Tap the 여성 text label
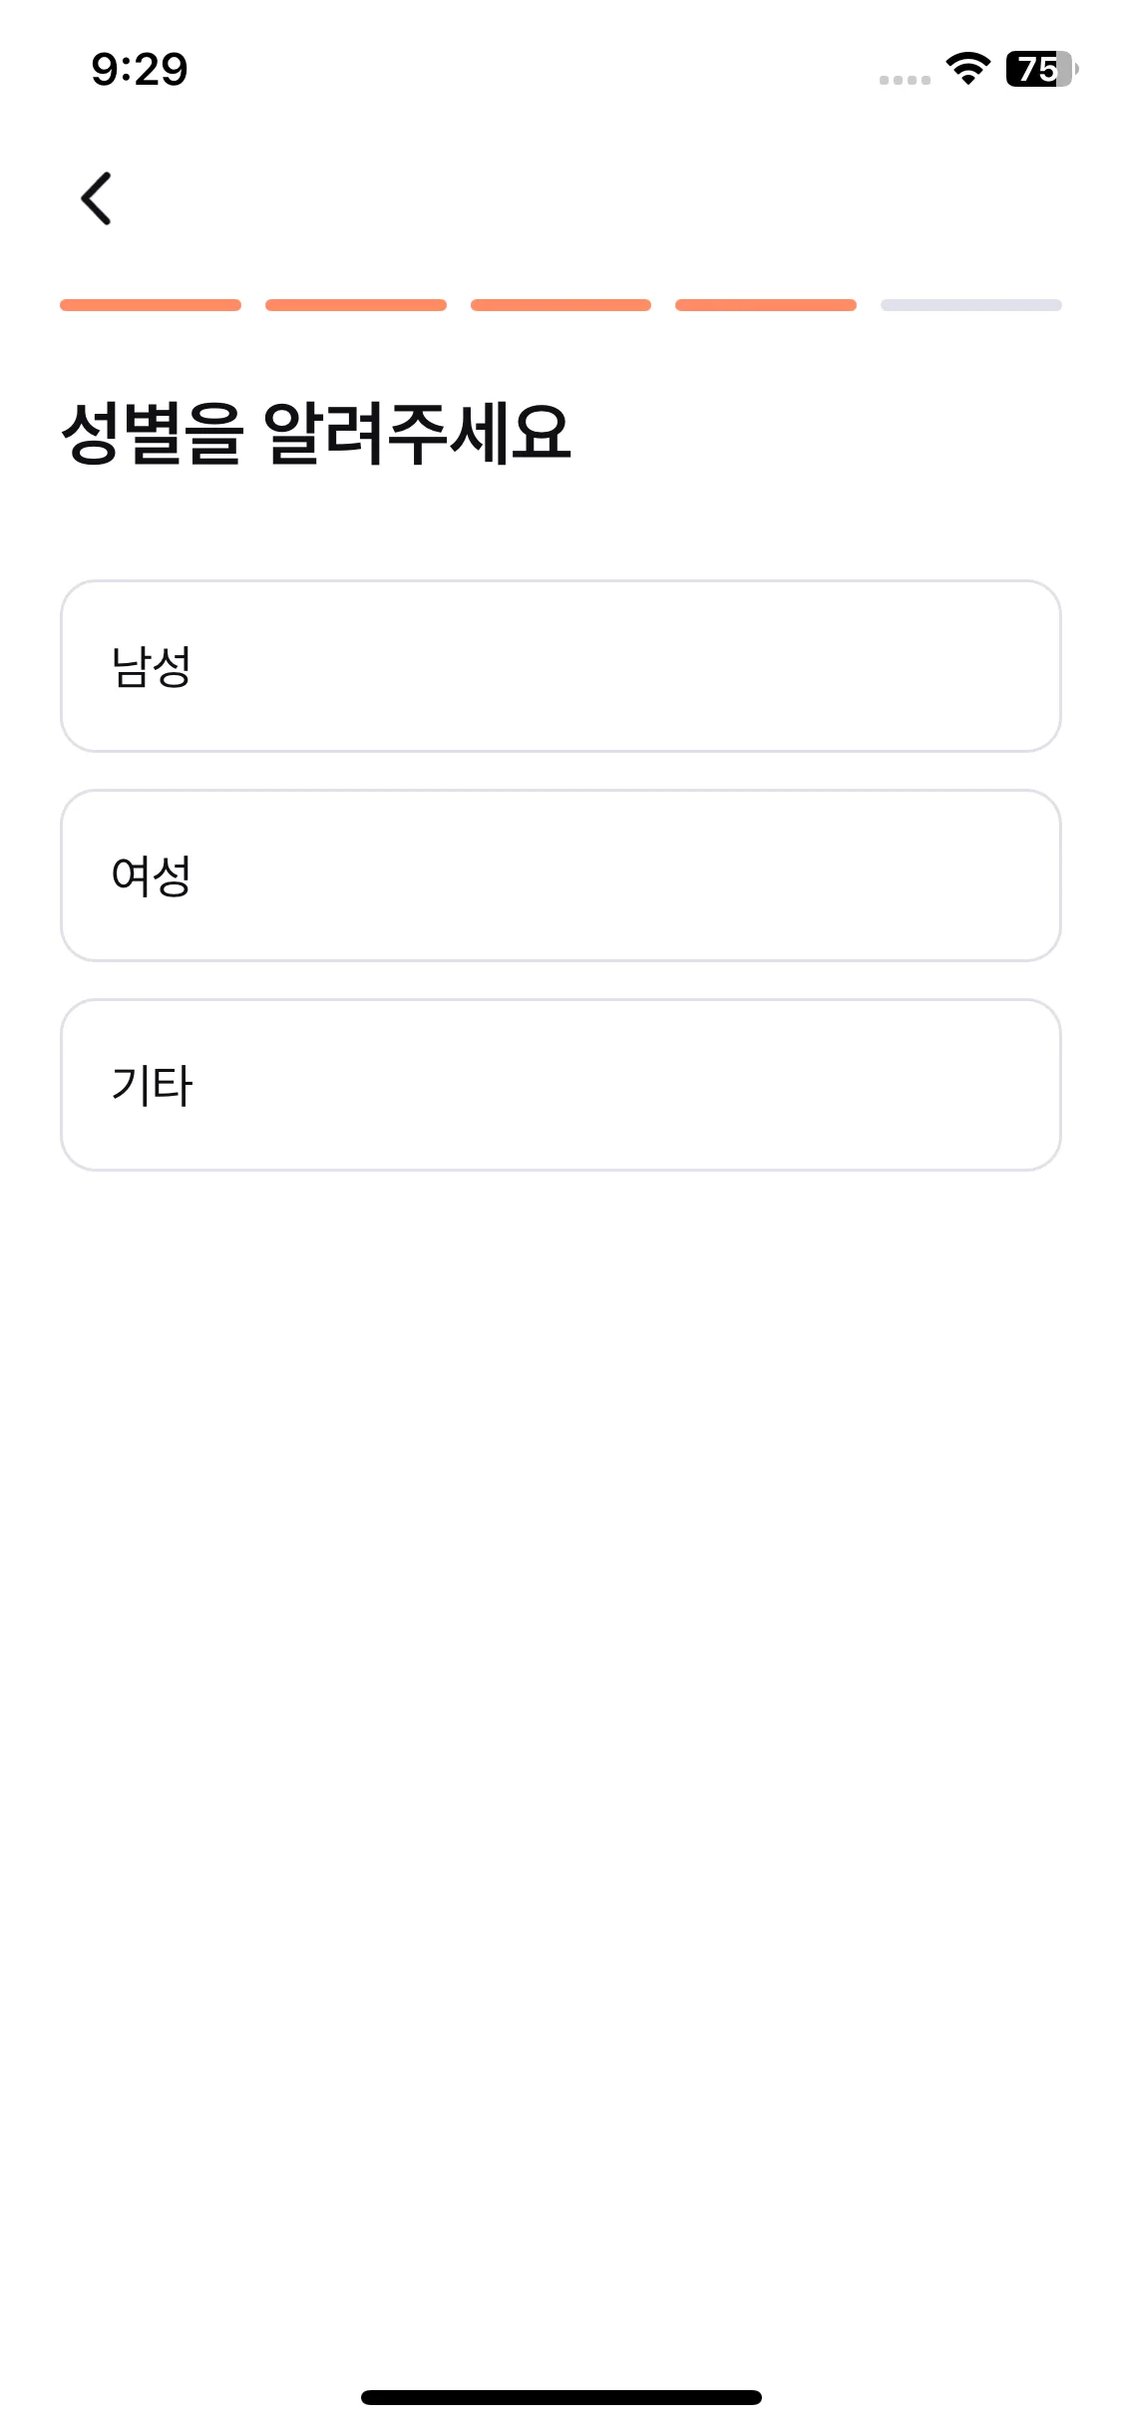The height and width of the screenshot is (2429, 1122). pyautogui.click(x=151, y=875)
